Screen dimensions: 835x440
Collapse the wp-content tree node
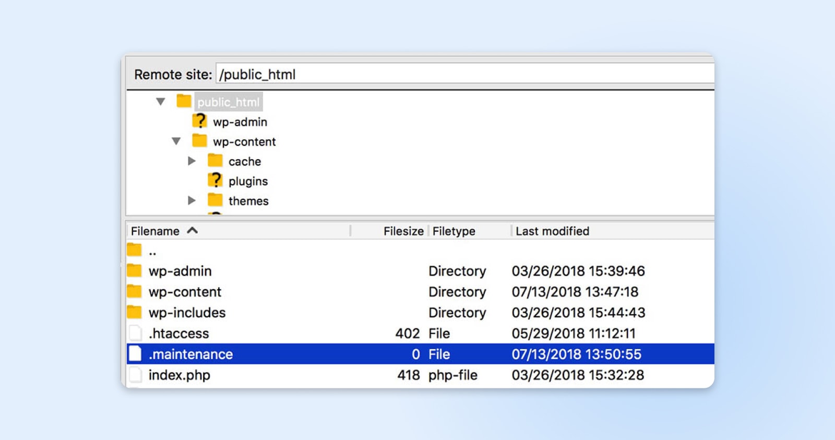coord(176,141)
